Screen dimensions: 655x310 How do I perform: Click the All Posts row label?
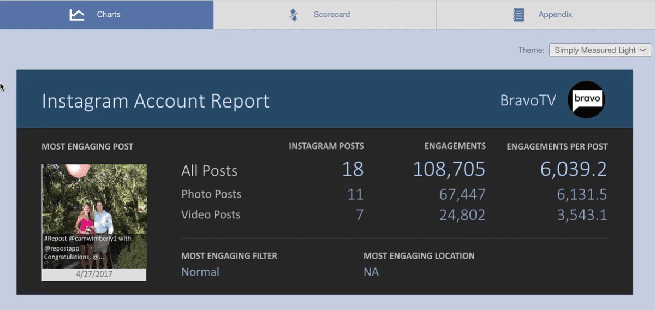pyautogui.click(x=210, y=171)
